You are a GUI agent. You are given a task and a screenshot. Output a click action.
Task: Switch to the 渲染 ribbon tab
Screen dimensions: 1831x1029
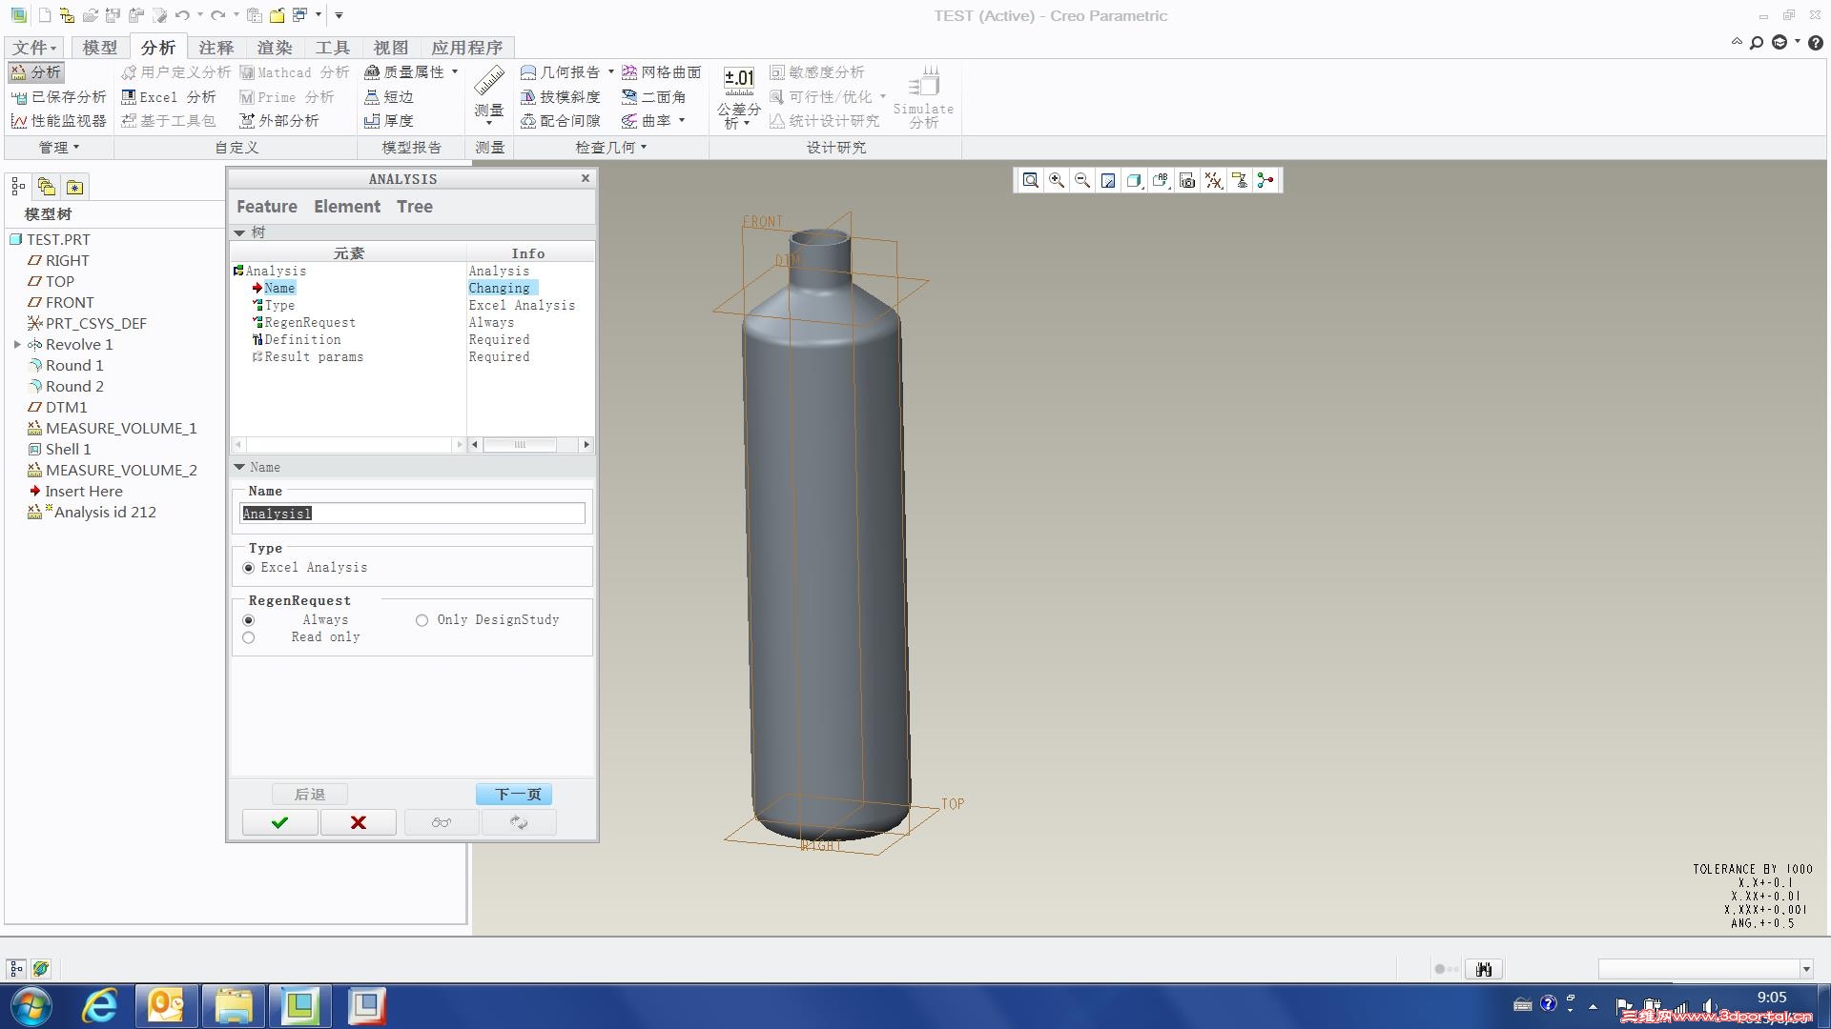(275, 48)
